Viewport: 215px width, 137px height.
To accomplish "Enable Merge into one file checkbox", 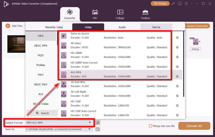I will 151,126.
